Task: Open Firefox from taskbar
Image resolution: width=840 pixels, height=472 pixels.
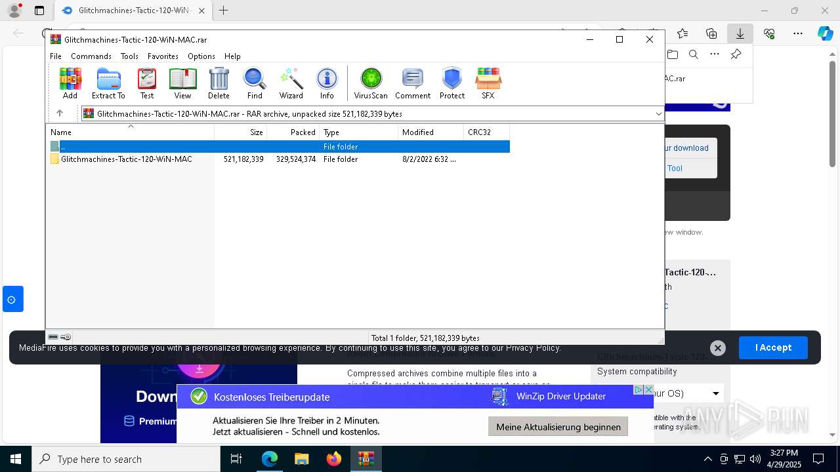Action: pyautogui.click(x=334, y=459)
